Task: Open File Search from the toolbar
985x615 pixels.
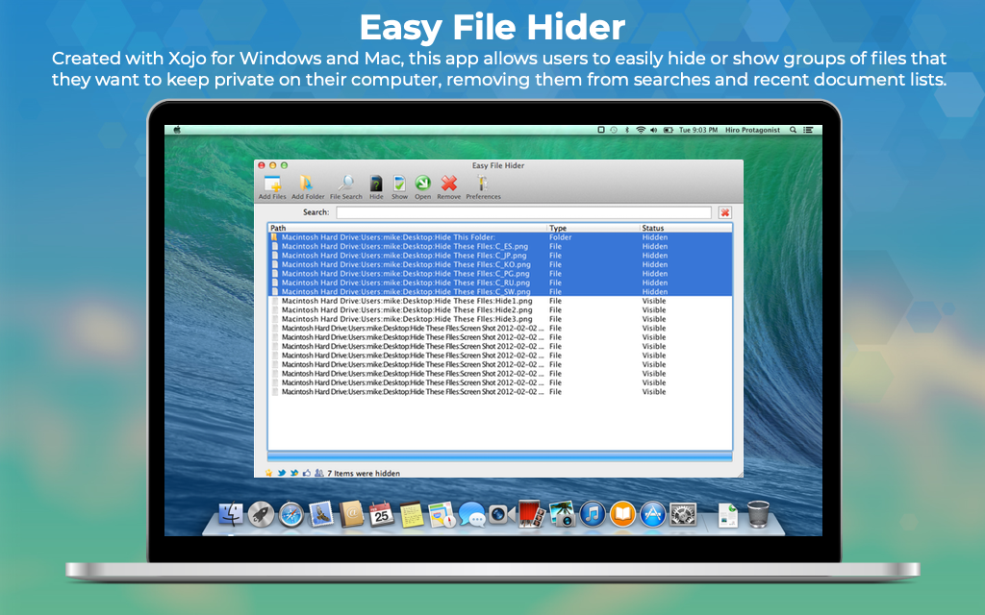Action: (x=346, y=184)
